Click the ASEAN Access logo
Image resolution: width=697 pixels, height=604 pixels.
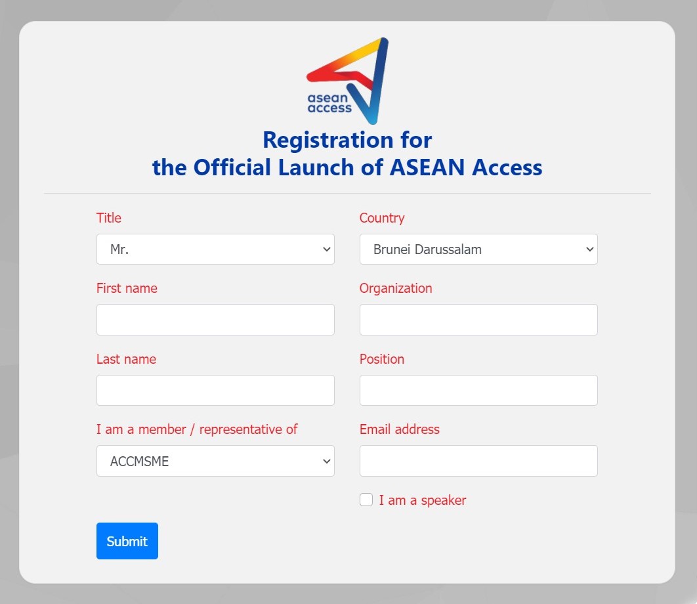347,81
